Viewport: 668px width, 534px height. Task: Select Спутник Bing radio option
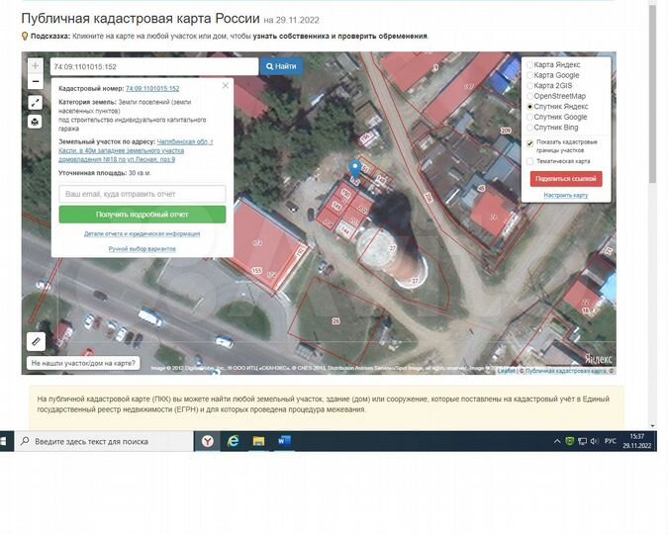point(530,128)
